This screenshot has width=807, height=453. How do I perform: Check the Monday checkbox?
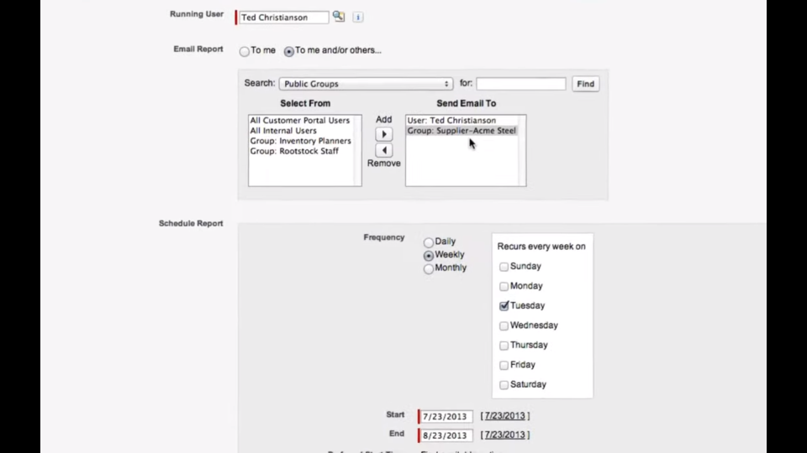click(504, 286)
